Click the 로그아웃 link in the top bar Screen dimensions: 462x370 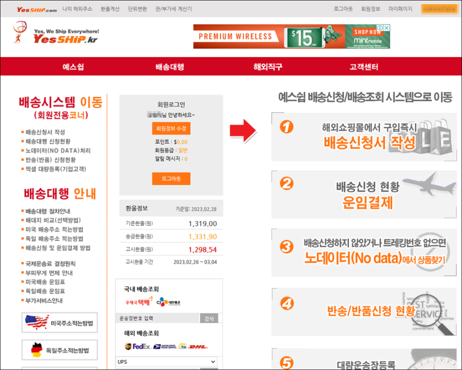click(x=343, y=9)
